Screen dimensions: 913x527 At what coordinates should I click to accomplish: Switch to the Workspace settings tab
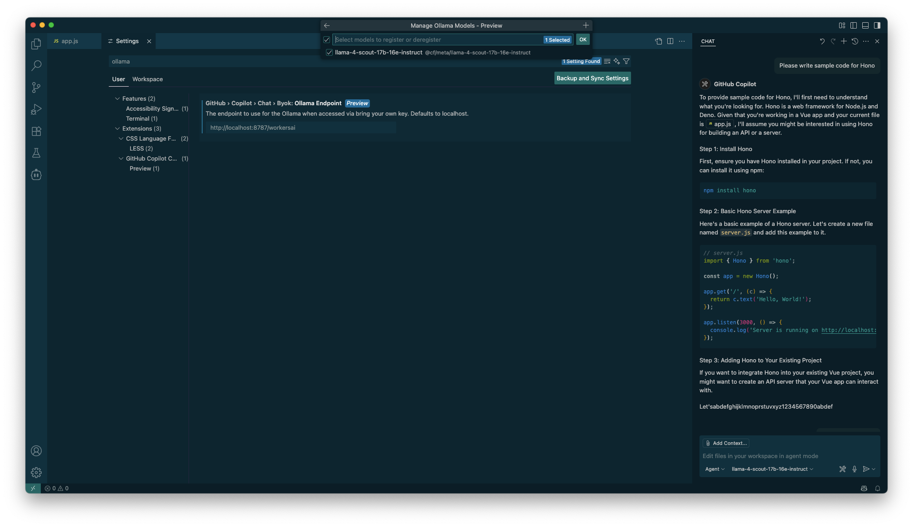(x=147, y=79)
